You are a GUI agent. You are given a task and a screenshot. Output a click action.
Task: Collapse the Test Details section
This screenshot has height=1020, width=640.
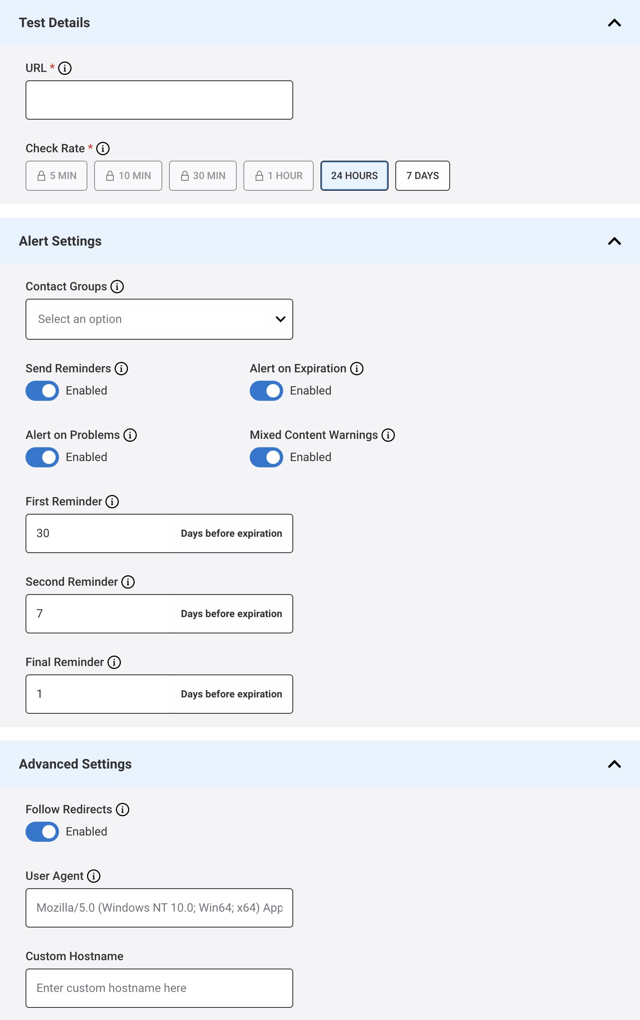tap(614, 23)
